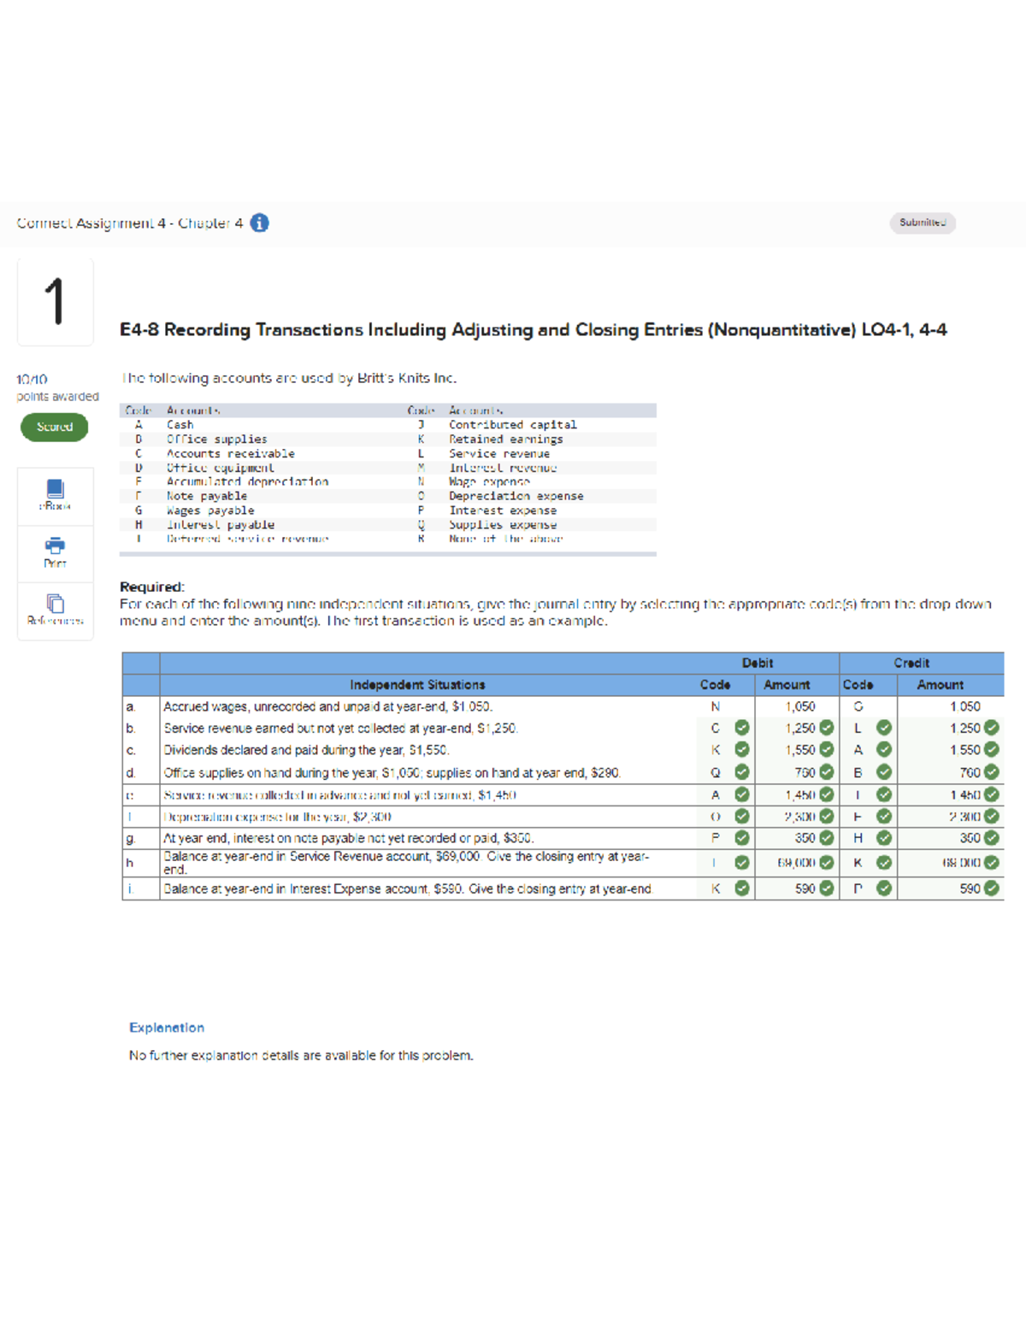Open credit code dropdown showing G
This screenshot has height=1328, width=1026.
click(x=859, y=706)
